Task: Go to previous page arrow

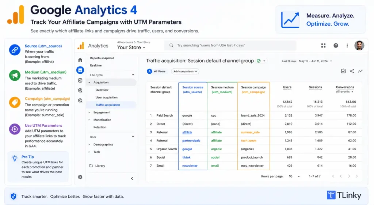Action: [x=341, y=176]
